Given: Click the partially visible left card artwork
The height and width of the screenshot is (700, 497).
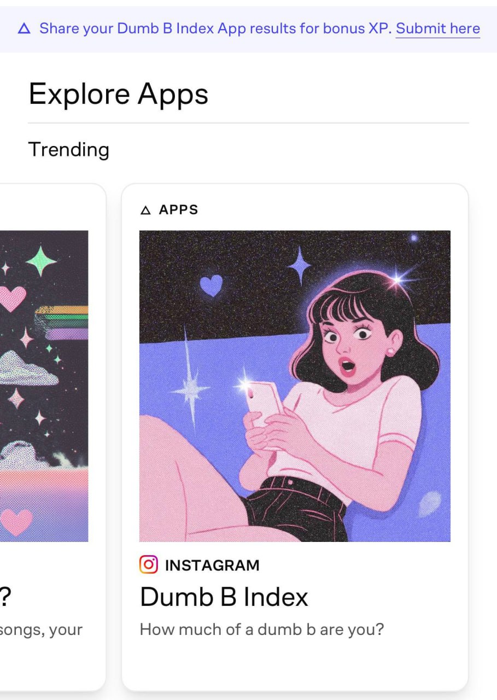Looking at the screenshot, I should pyautogui.click(x=44, y=386).
